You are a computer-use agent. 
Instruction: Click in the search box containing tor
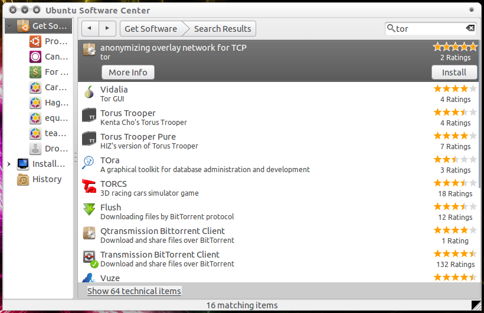point(430,29)
